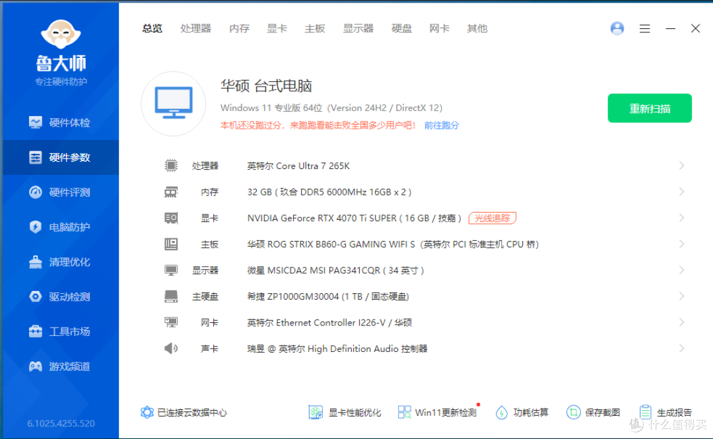
Task: Click the Ethernet Controller I226-V text
Action: coord(331,323)
